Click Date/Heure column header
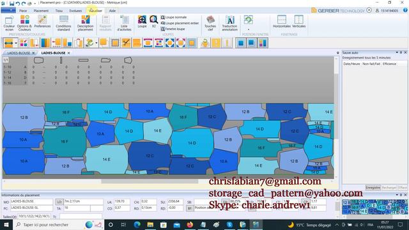Viewport: 409px width, 230px height. point(351,64)
